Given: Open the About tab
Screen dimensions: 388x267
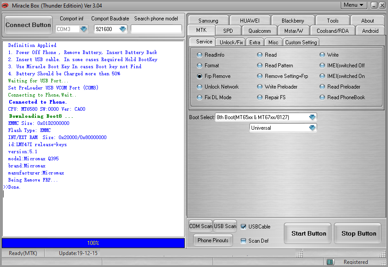Looking at the screenshot, I should pos(368,20).
